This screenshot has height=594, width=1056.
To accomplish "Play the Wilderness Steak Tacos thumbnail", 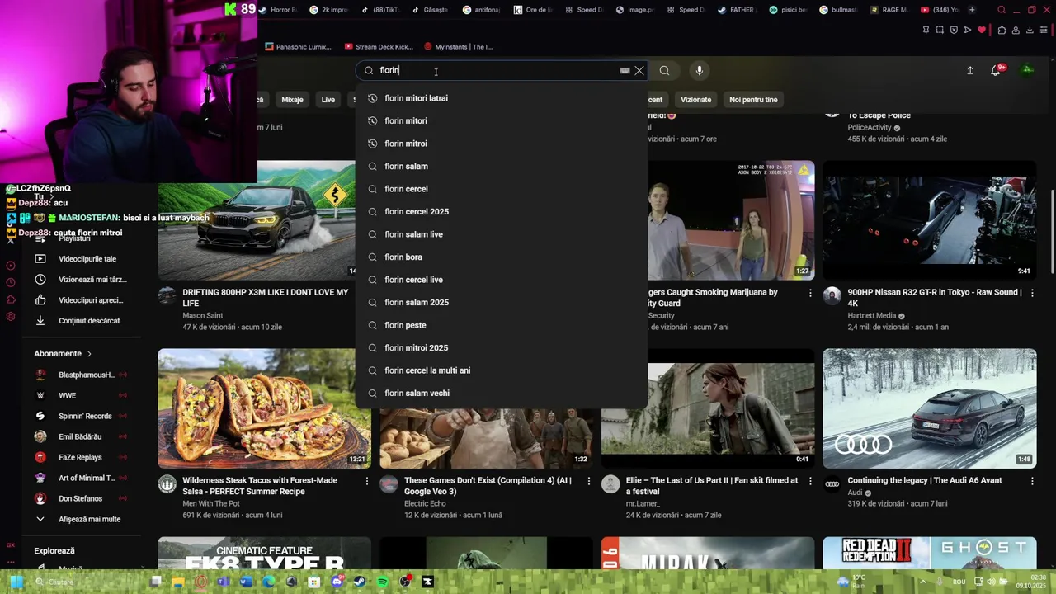I will (264, 408).
